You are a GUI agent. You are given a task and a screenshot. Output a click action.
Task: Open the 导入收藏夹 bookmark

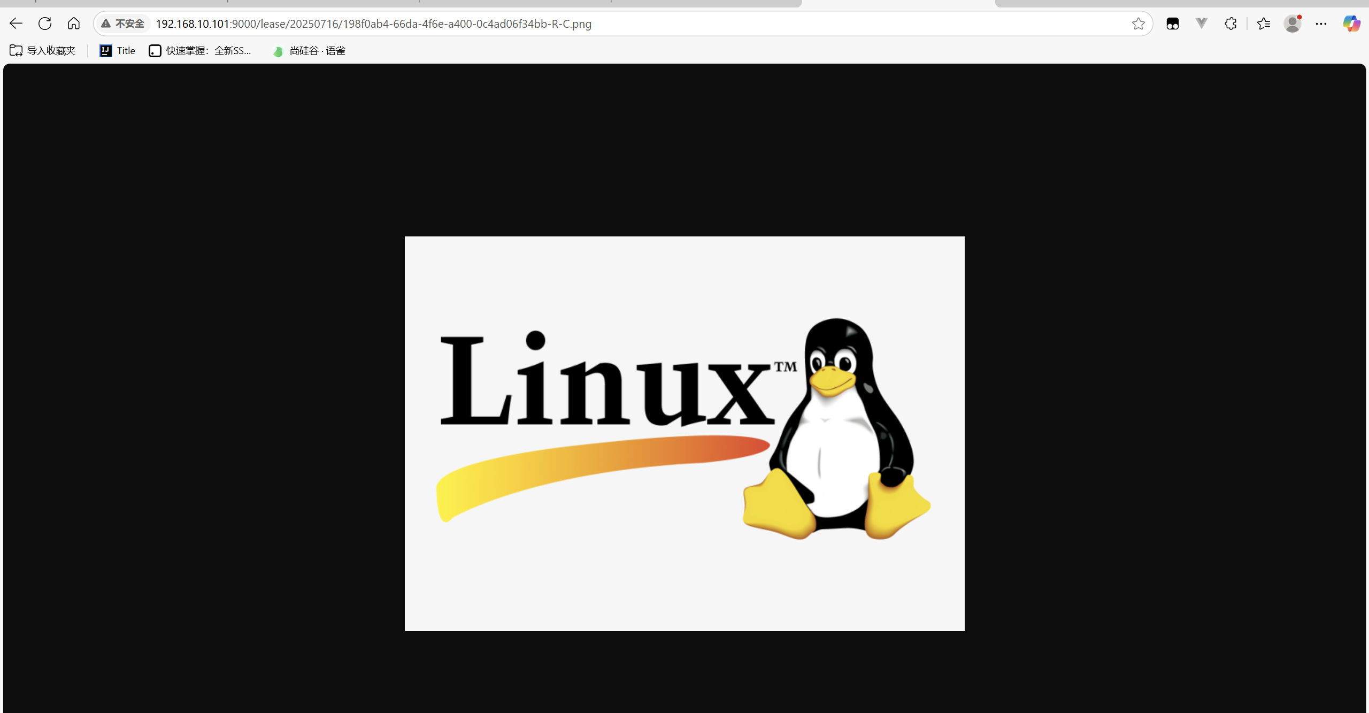43,51
